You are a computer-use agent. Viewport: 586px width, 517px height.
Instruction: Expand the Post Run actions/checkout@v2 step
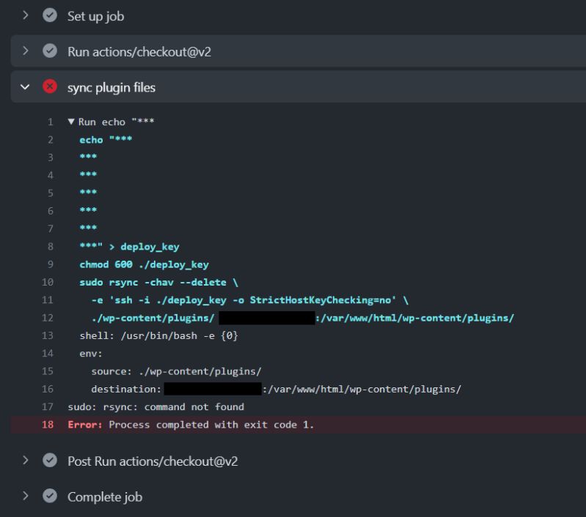point(25,460)
